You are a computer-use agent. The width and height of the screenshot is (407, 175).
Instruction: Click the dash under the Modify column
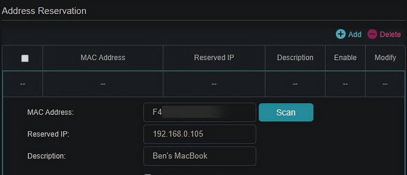point(385,84)
